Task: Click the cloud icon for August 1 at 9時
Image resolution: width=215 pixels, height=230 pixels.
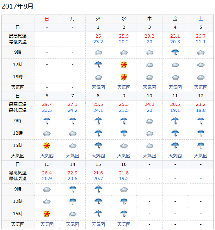Action: pyautogui.click(x=98, y=52)
